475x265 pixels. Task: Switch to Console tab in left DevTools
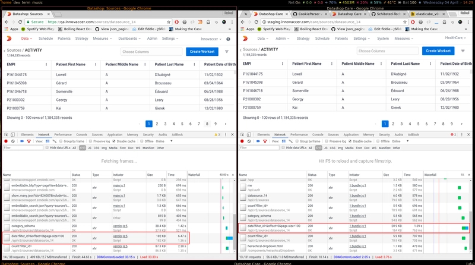pos(81,135)
